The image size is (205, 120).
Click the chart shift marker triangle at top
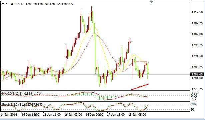152,2
